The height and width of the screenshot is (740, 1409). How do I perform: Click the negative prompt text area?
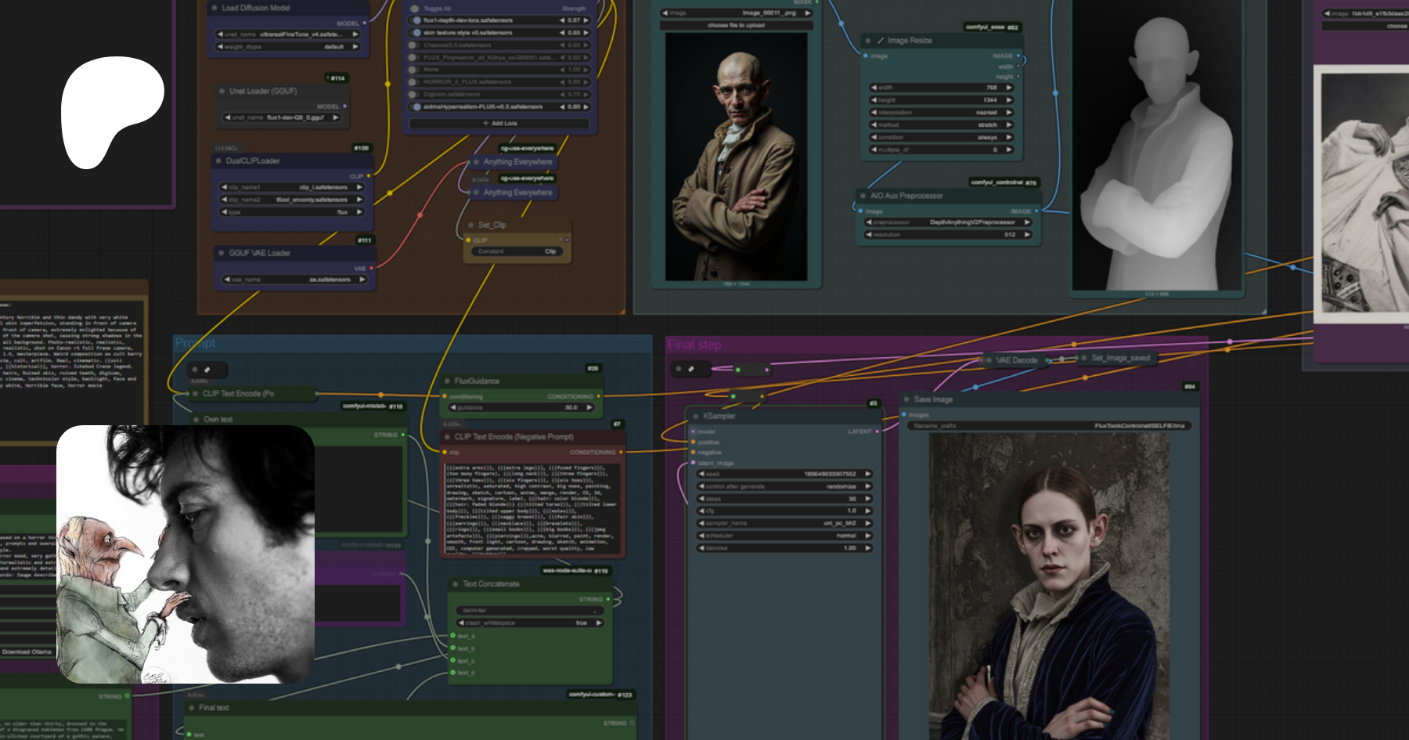(x=532, y=507)
